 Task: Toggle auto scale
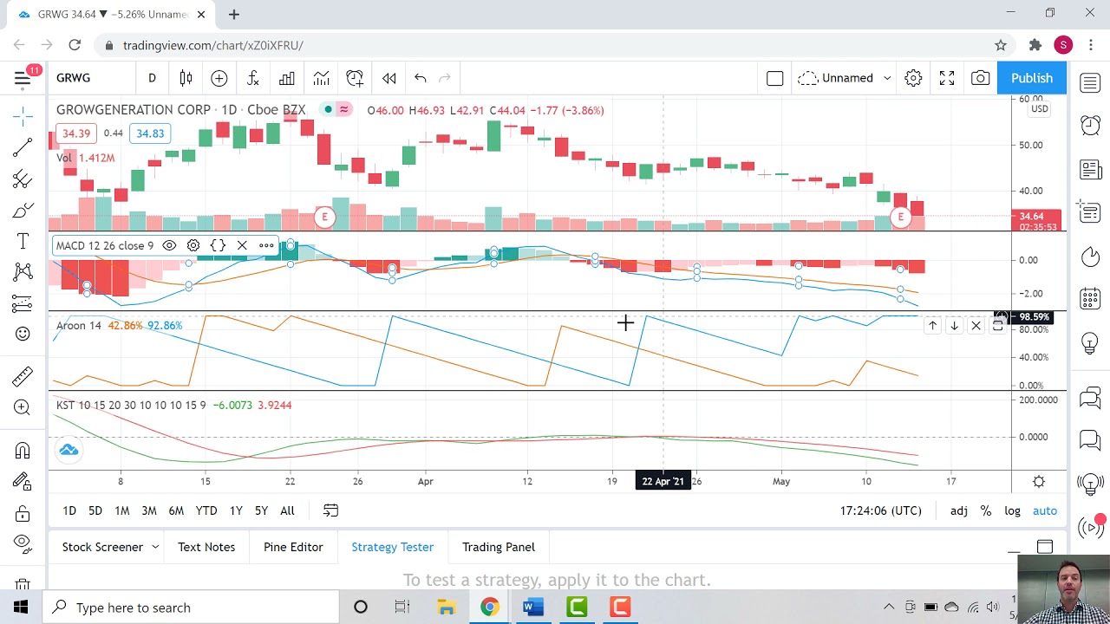click(x=1045, y=510)
